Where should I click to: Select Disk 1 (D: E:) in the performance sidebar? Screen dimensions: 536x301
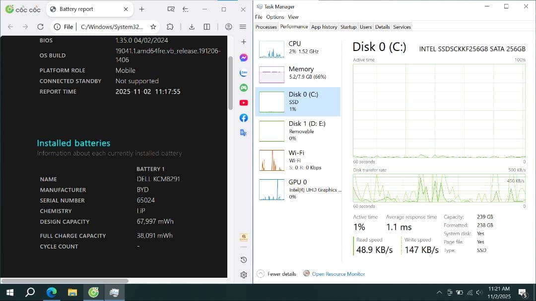point(298,131)
